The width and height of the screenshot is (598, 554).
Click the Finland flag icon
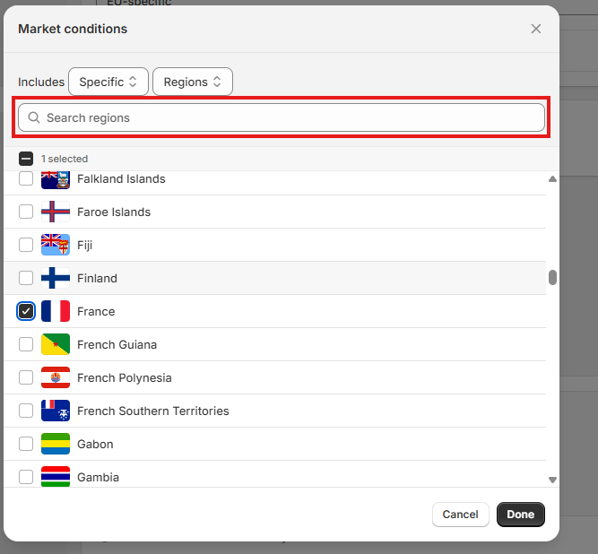pos(56,278)
